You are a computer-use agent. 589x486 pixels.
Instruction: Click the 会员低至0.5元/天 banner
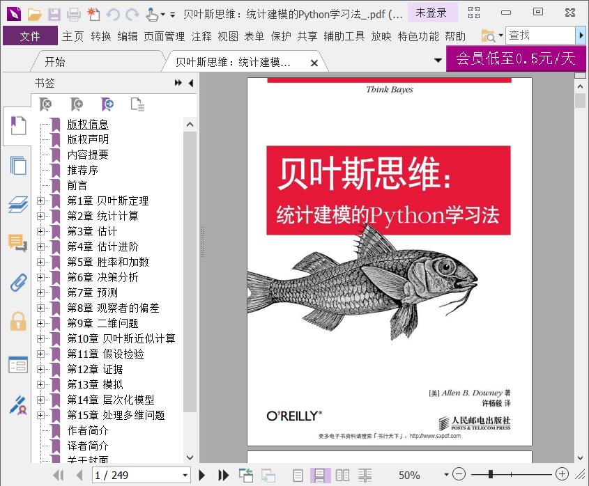(516, 58)
